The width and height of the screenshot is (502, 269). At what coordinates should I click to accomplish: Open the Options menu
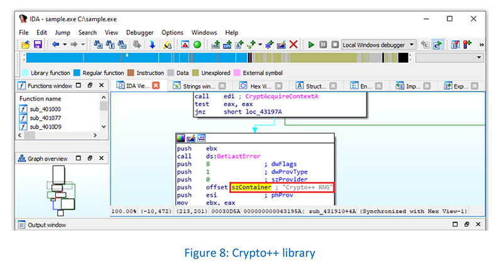click(172, 33)
